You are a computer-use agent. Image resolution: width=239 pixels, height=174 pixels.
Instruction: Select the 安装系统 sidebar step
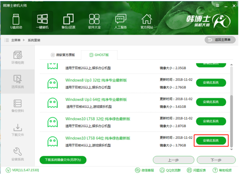(x=18, y=154)
